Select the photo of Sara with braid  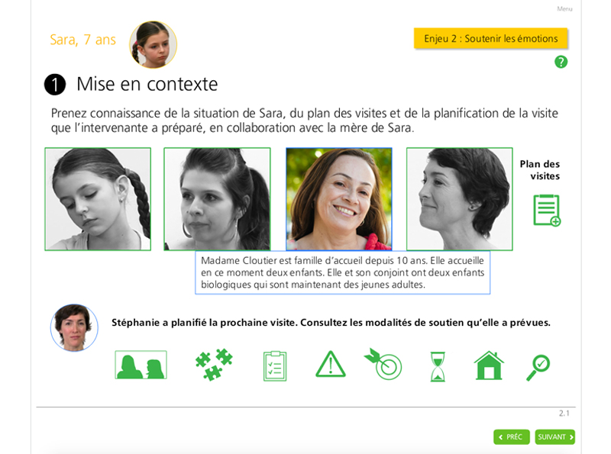(x=98, y=199)
